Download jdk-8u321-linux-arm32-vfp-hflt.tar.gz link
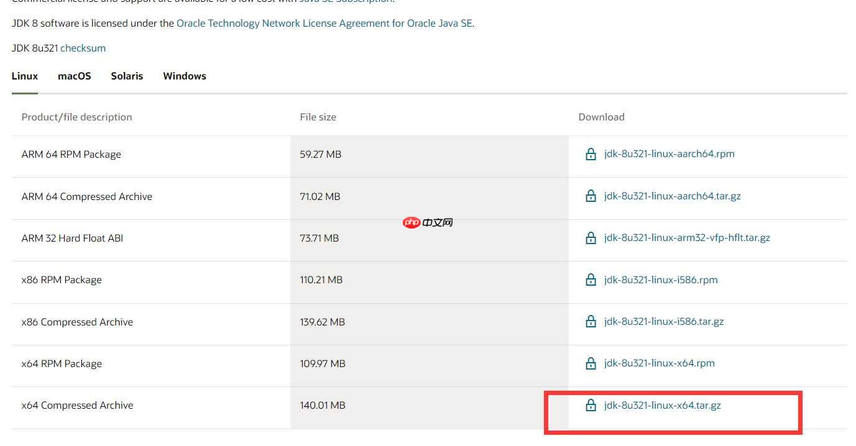The width and height of the screenshot is (856, 446). point(687,238)
